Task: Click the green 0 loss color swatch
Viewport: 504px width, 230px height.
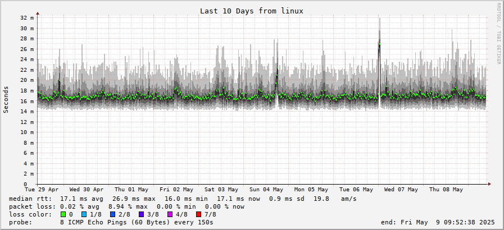Action: pos(63,215)
